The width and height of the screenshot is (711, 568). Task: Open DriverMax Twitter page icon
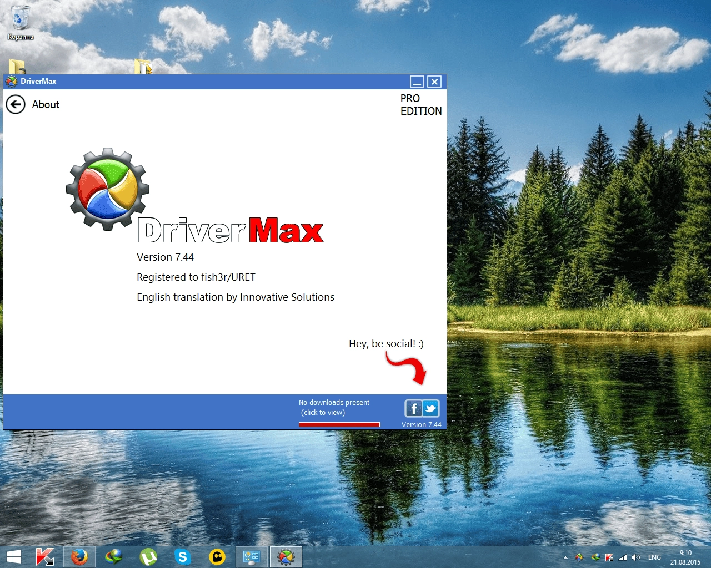point(431,408)
